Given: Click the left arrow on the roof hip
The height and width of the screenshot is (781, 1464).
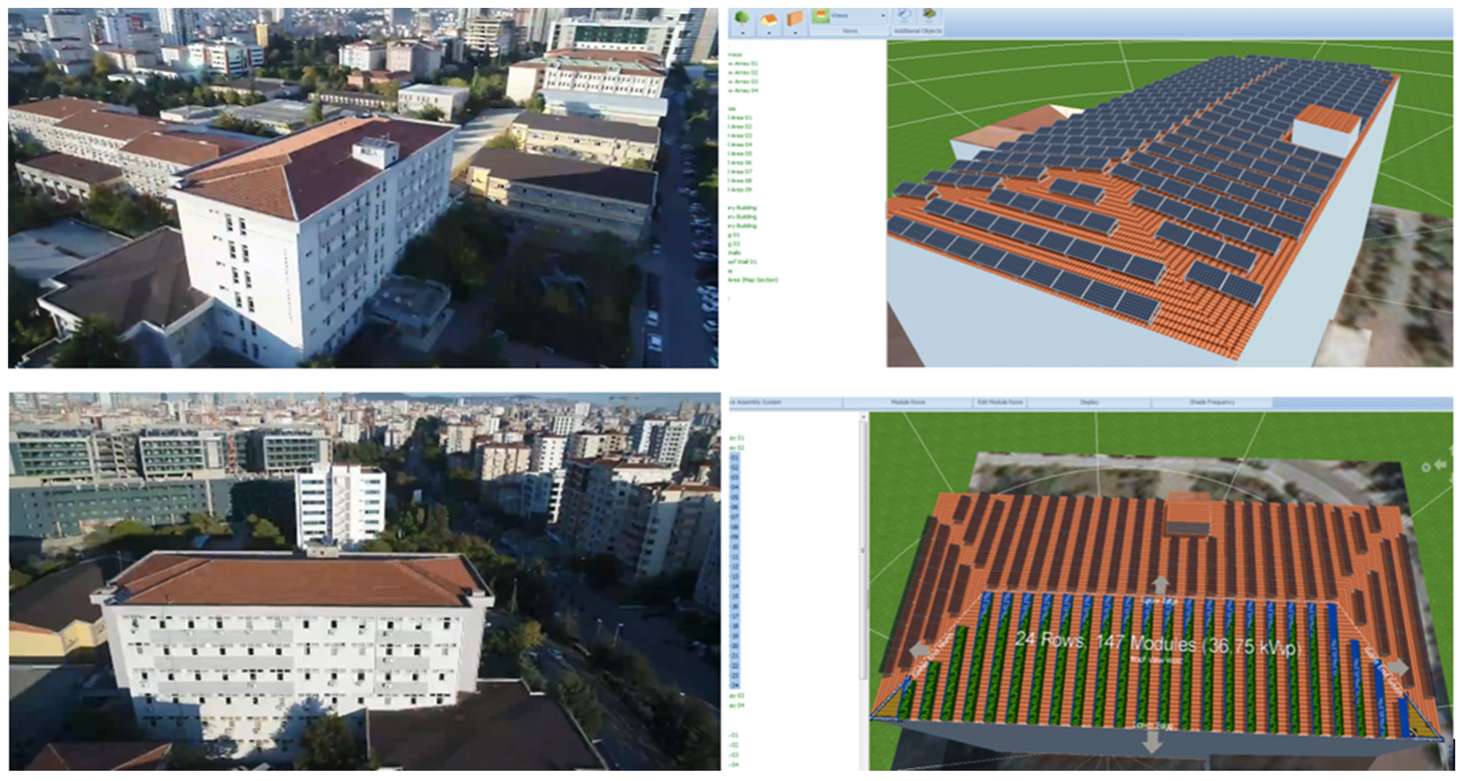Looking at the screenshot, I should pyautogui.click(x=921, y=651).
